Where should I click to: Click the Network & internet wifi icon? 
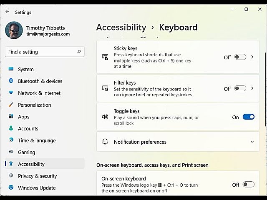(11, 93)
